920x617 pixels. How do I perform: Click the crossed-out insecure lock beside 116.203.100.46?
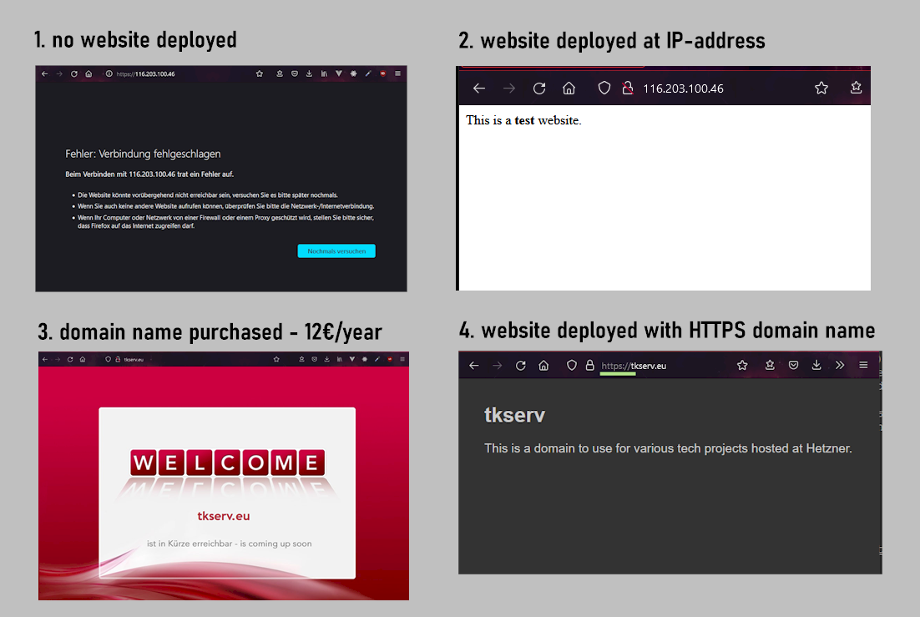628,89
